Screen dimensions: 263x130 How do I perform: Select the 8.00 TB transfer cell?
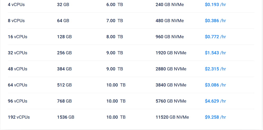point(115,37)
